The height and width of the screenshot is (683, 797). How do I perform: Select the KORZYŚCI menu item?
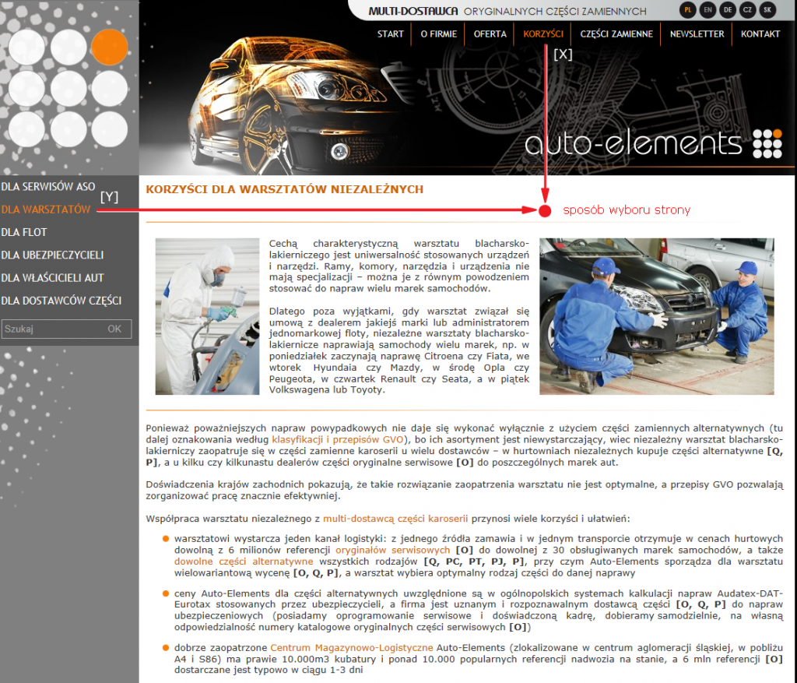pos(542,34)
